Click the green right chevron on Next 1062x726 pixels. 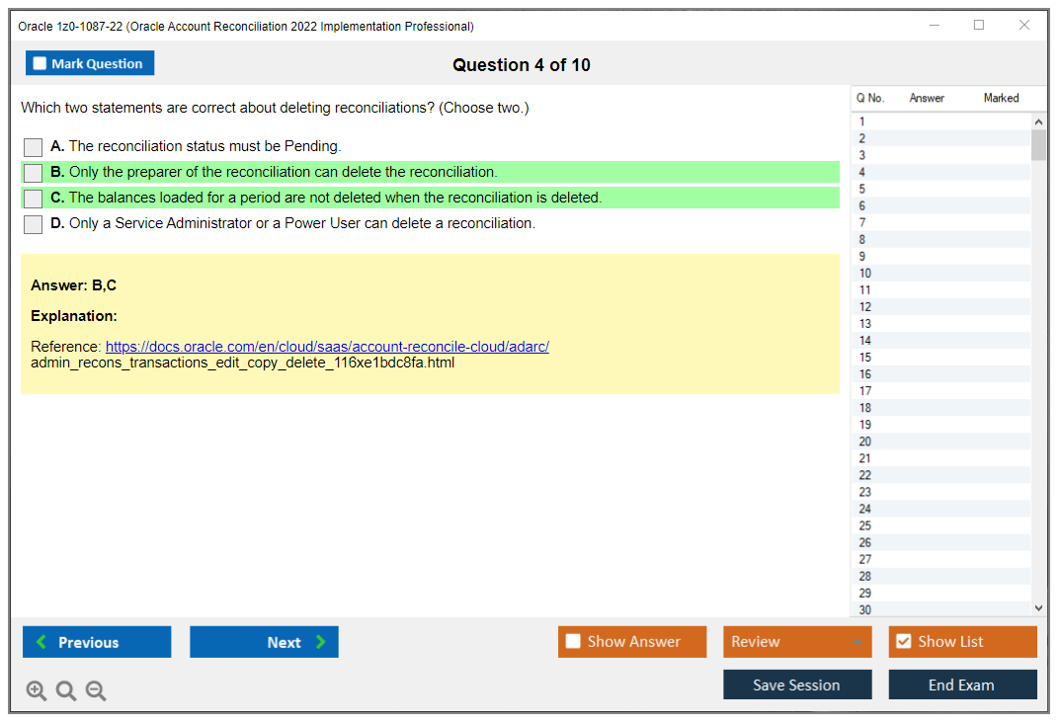(319, 642)
